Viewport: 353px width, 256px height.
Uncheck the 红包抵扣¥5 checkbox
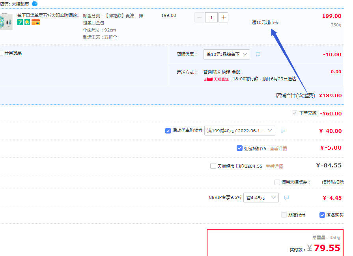239,148
